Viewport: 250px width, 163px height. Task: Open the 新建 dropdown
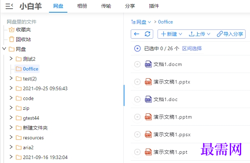(x=171, y=34)
